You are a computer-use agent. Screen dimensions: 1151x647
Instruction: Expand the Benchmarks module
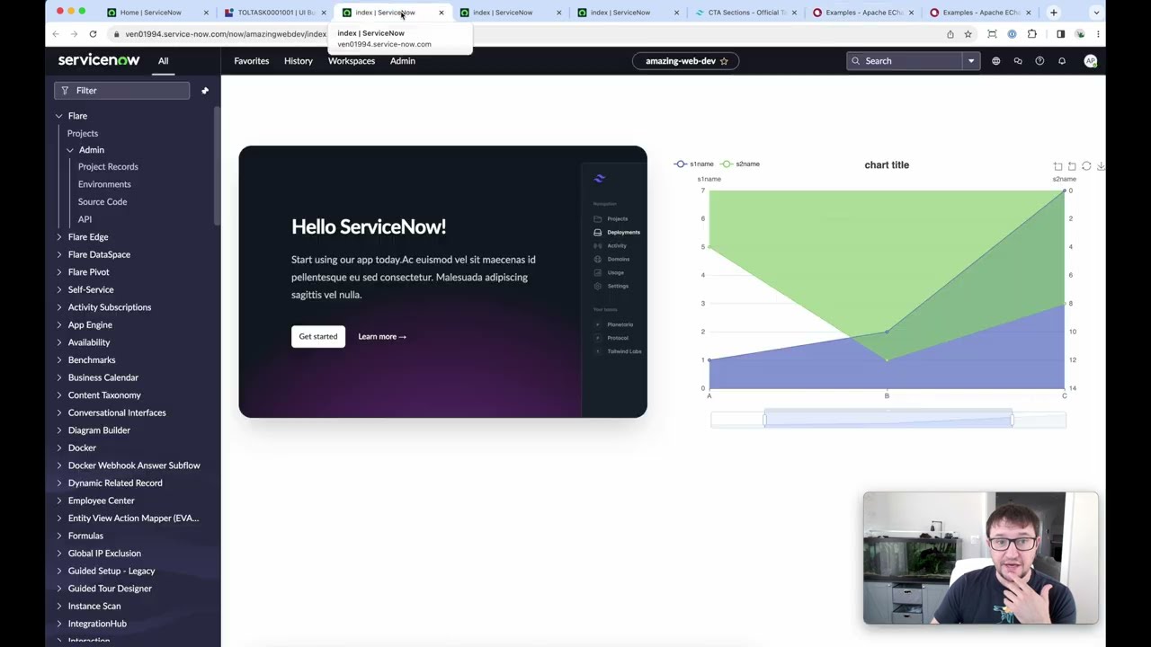click(58, 359)
